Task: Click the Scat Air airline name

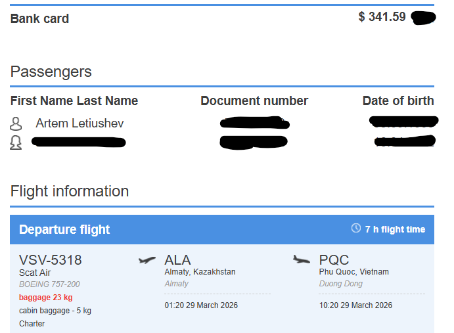Action: [35, 273]
